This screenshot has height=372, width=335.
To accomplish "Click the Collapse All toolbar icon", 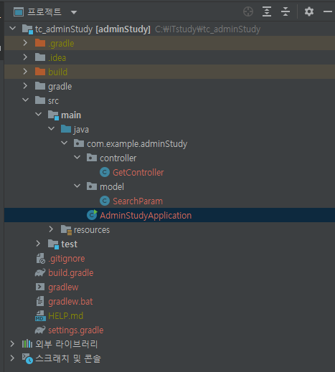I will pos(286,11).
